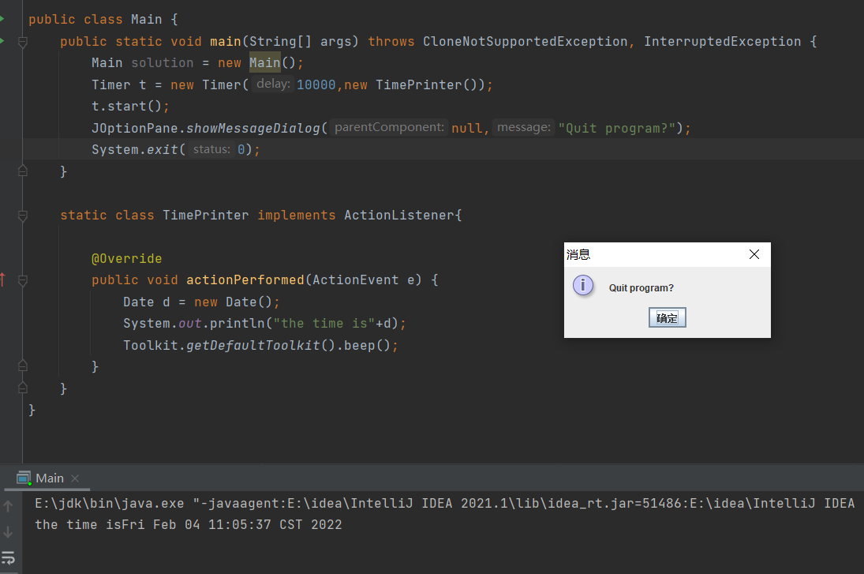This screenshot has width=864, height=574.
Task: Click fold end marker after System.exit line
Action: point(23,171)
